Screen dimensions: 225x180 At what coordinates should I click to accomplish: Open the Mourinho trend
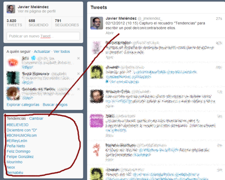(x=15, y=162)
